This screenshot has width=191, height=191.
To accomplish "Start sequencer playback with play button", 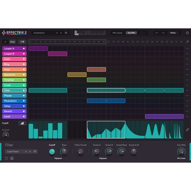I will coord(6,42).
